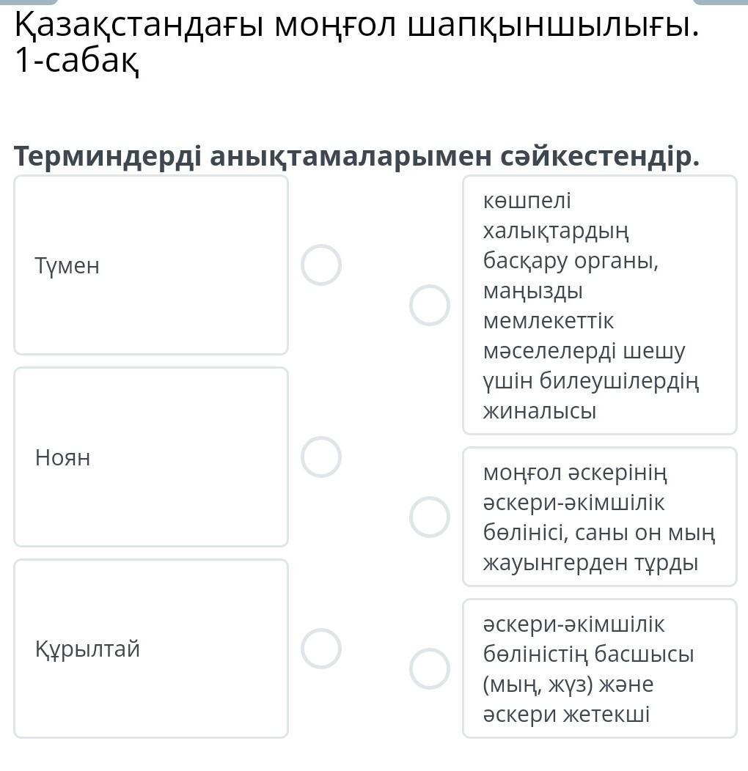Click the word Құрылтай
Viewport: 748px width, 771px height.
point(87,649)
